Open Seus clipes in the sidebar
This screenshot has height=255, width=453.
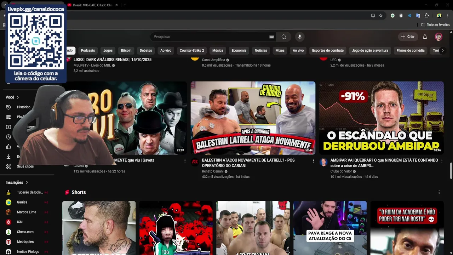[x=25, y=166]
